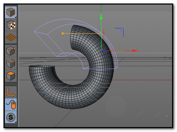Switch to Edges mode

click(11, 63)
